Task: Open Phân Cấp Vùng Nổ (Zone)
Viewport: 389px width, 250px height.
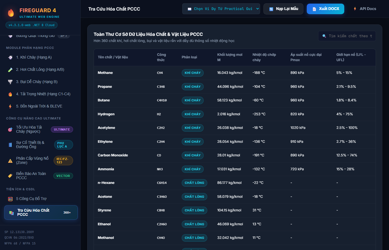Action: (40, 161)
